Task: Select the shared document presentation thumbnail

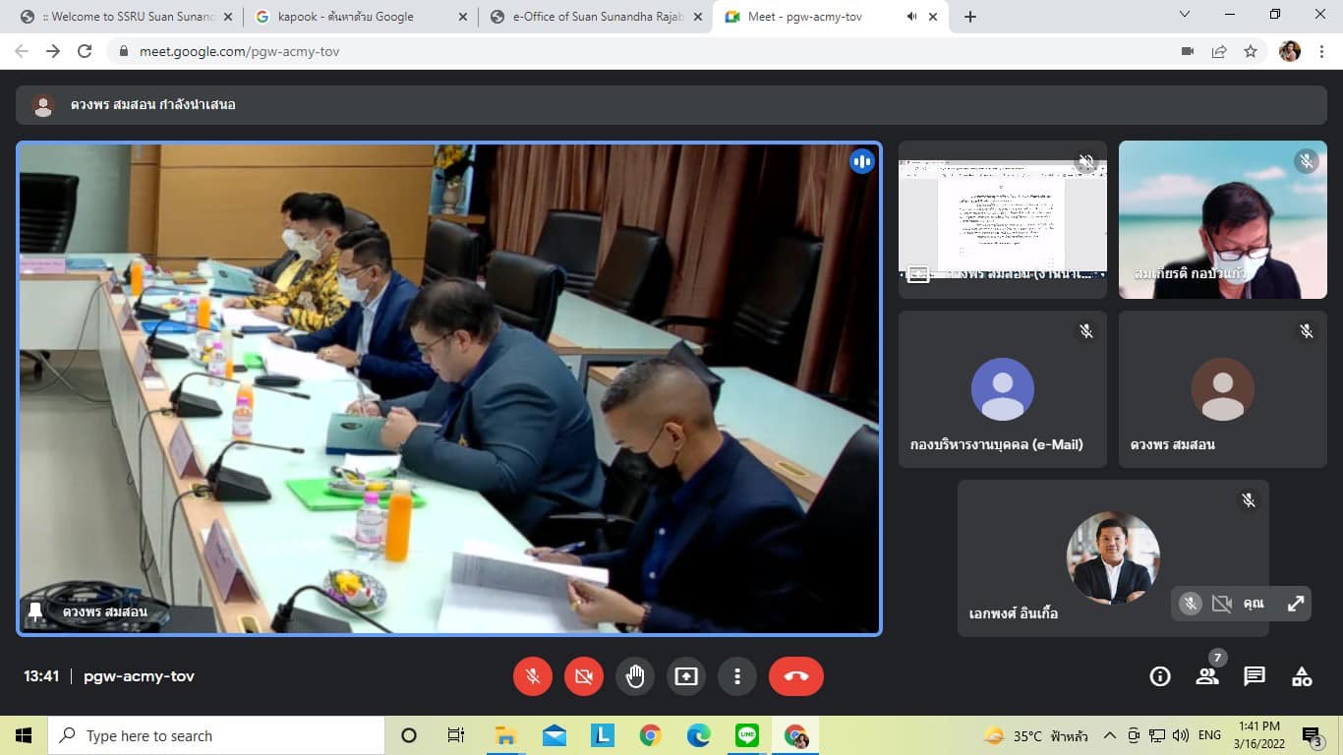Action: (1002, 219)
